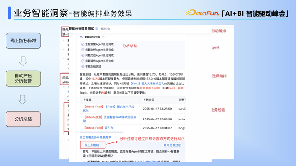This screenshot has height=166, width=296.
Task: Click the 分析总结 pink flow box
Action: 23,119
